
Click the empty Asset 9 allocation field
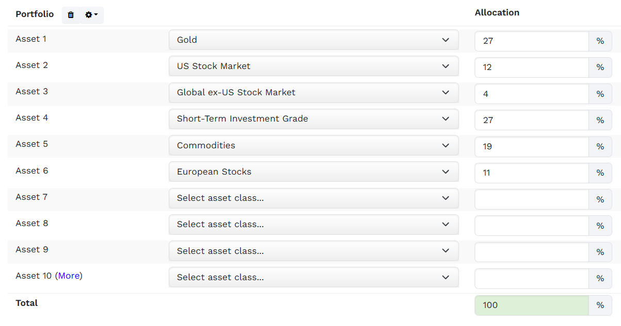point(532,252)
